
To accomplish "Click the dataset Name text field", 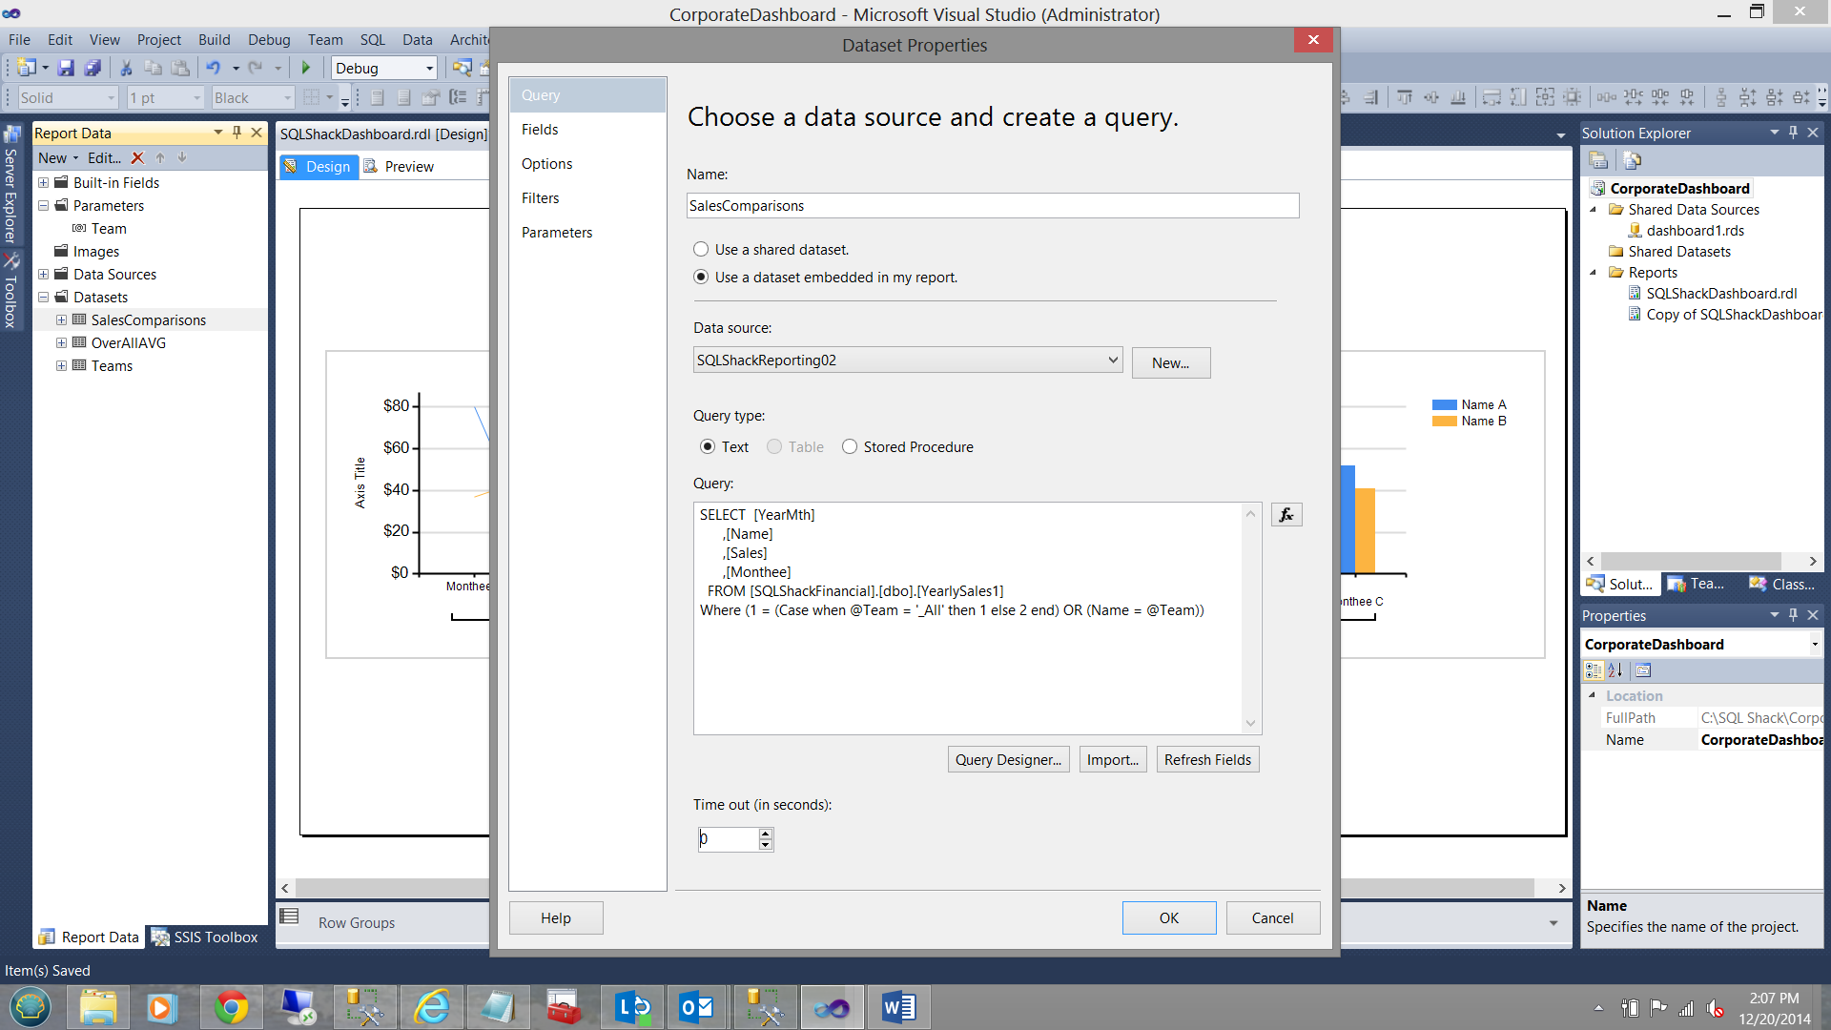I will pos(992,206).
